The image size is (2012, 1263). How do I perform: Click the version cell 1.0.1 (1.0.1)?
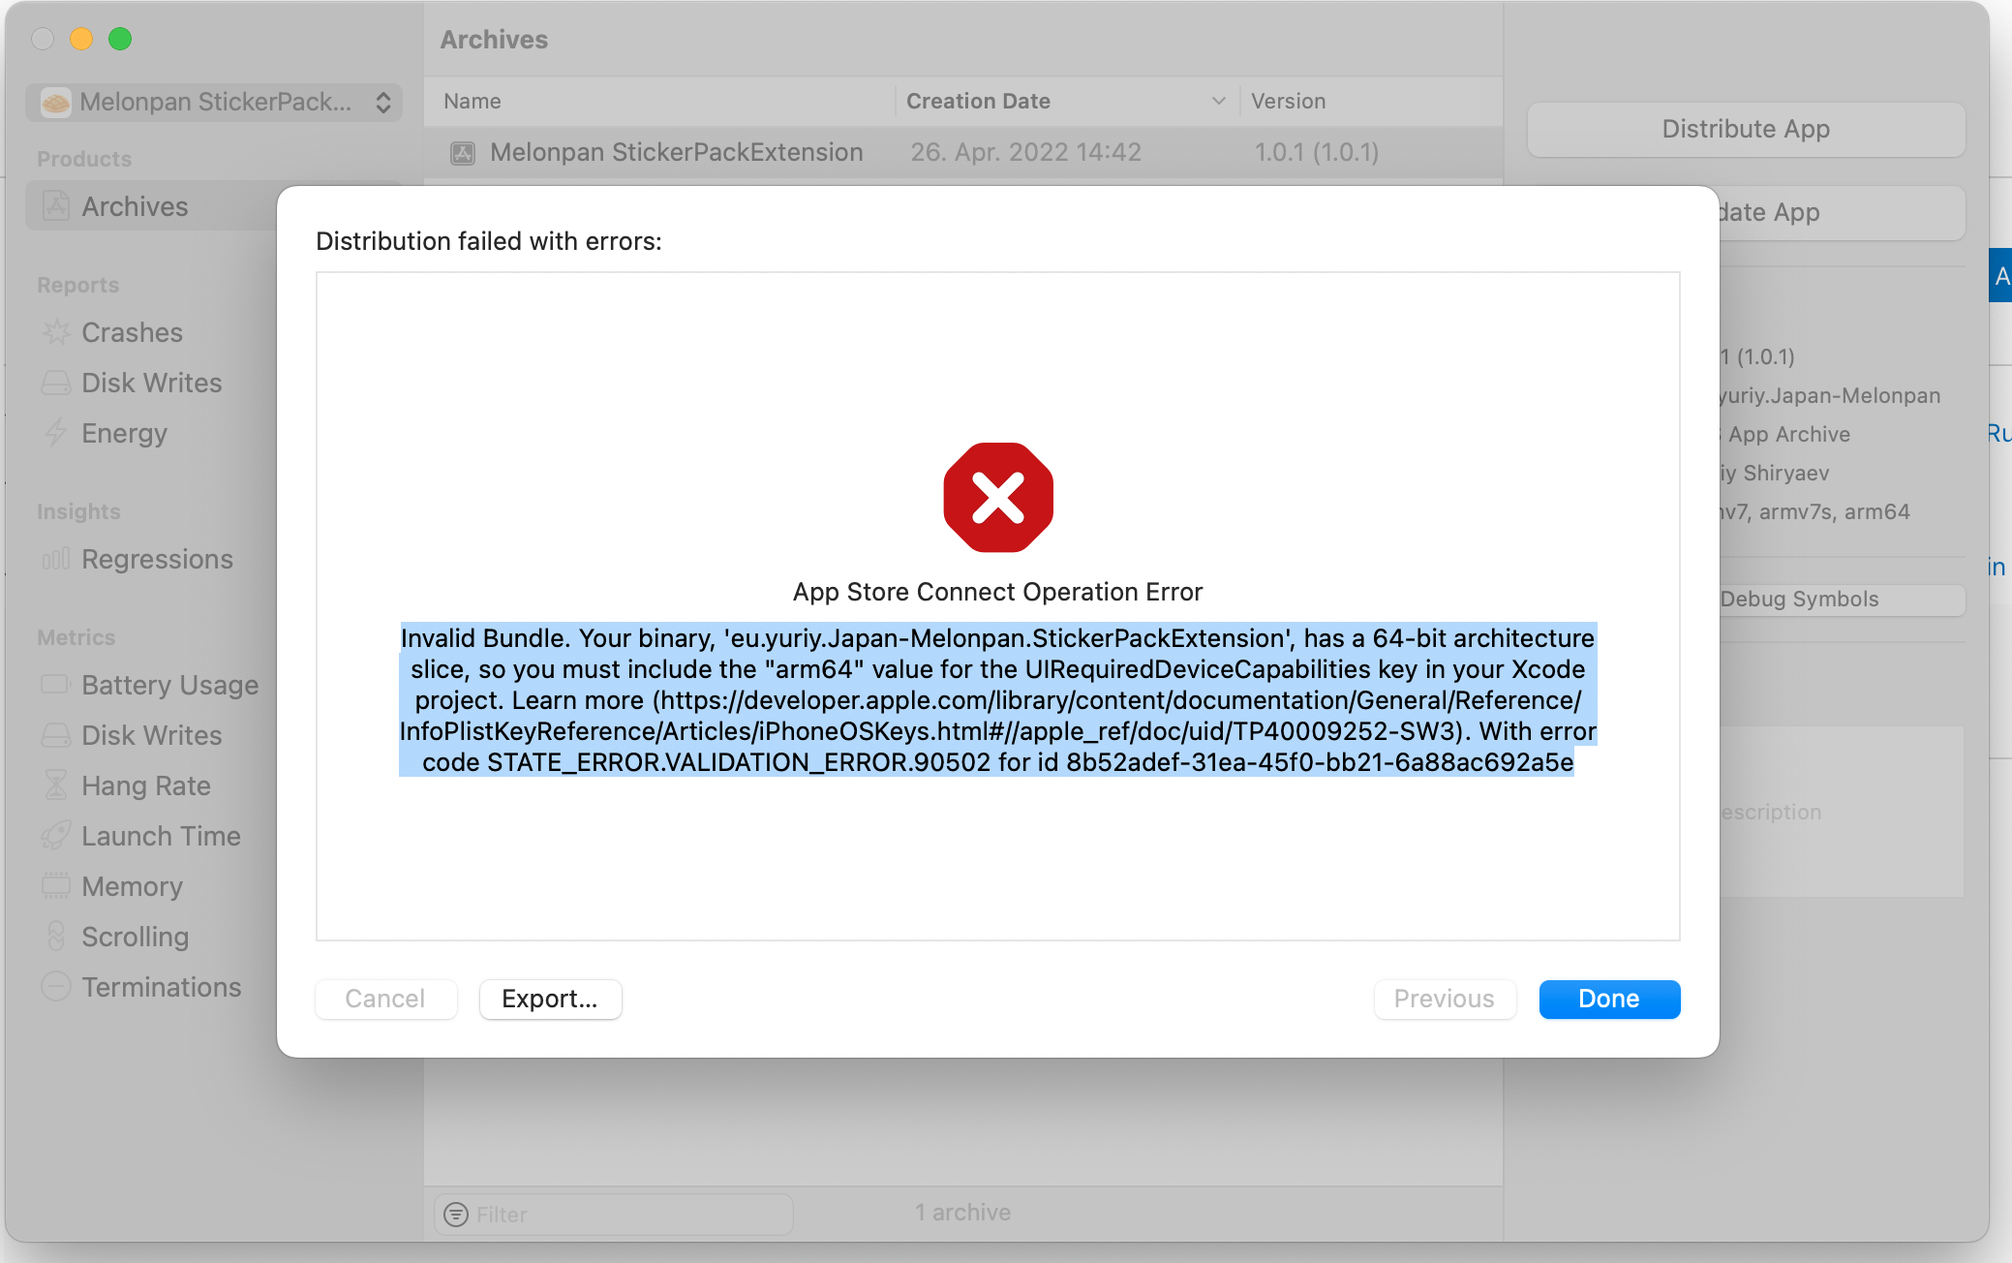(1317, 152)
